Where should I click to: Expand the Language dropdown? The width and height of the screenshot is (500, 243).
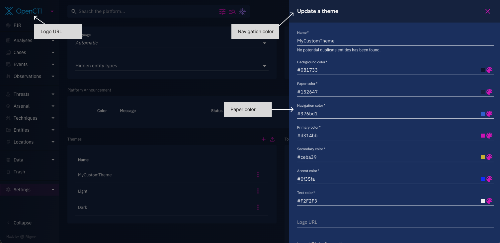tap(265, 43)
